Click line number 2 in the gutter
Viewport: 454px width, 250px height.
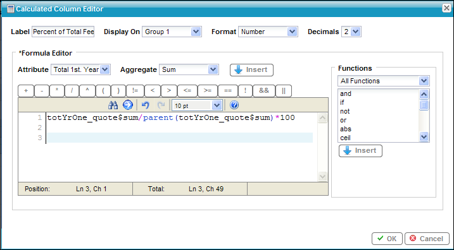pos(40,128)
